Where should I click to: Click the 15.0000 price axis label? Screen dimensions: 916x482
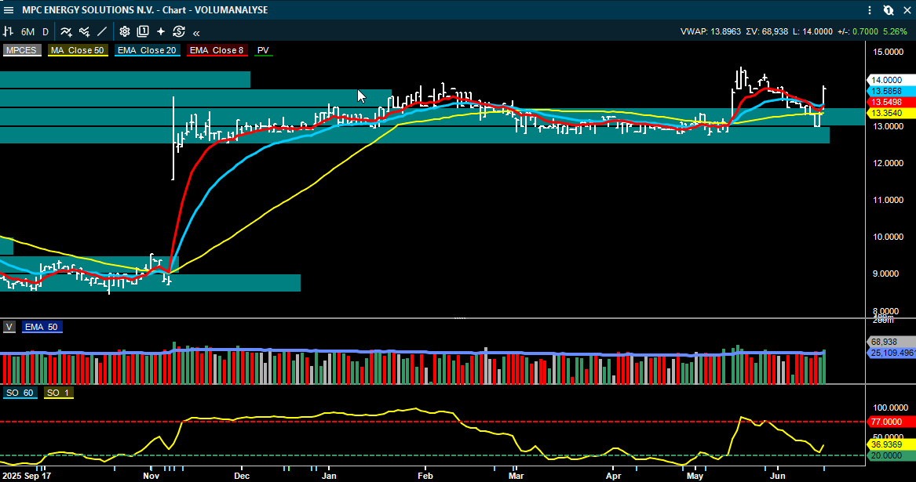(x=888, y=52)
